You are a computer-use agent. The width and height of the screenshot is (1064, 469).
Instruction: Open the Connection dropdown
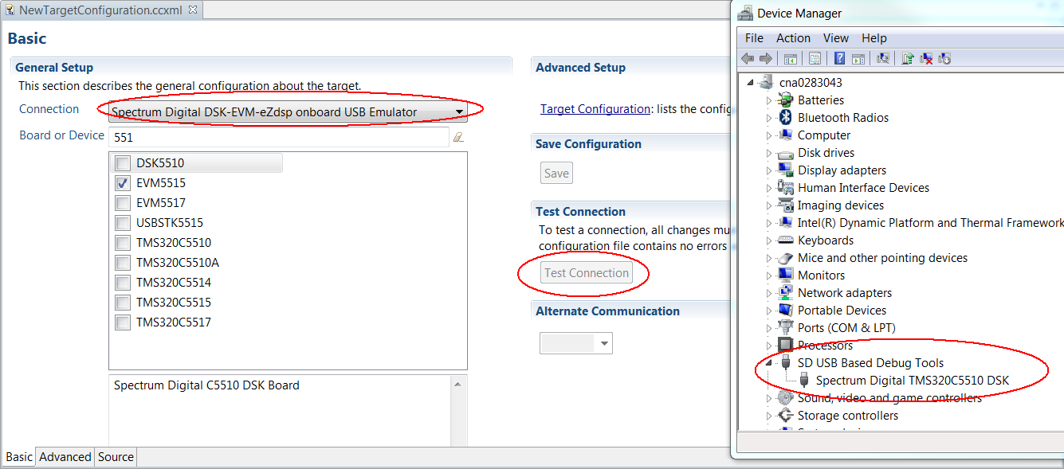288,112
